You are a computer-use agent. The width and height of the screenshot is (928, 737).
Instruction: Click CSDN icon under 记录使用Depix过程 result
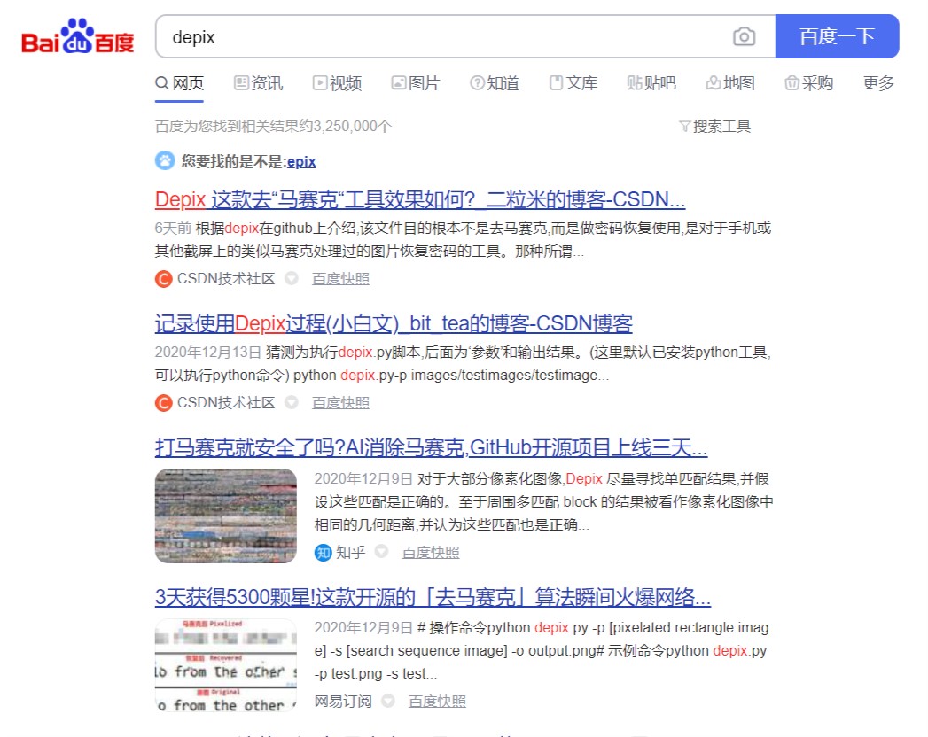(163, 403)
